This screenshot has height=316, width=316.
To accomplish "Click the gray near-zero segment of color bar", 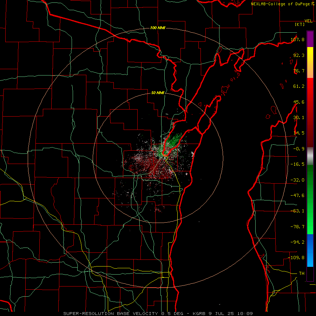I will click(x=310, y=156).
